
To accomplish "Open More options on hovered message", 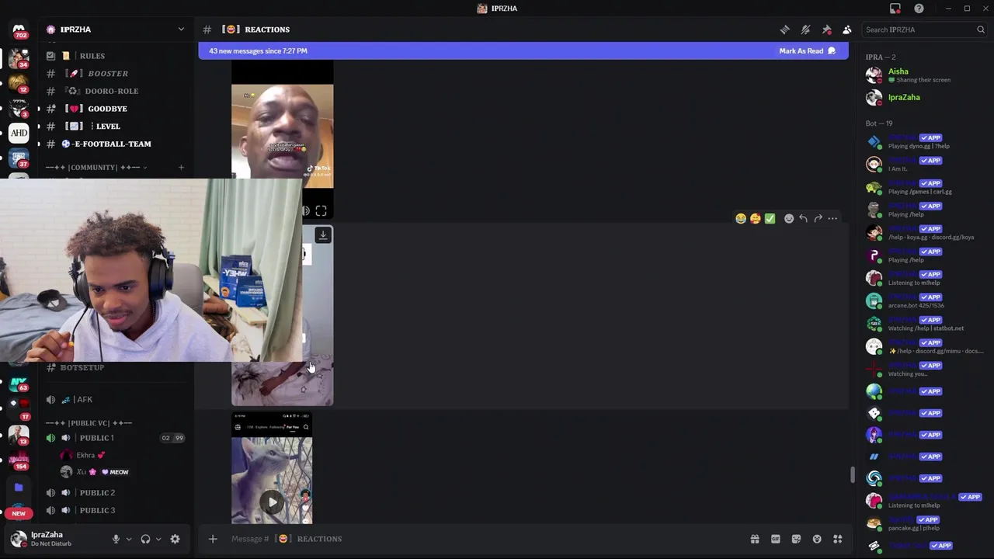I will point(832,219).
